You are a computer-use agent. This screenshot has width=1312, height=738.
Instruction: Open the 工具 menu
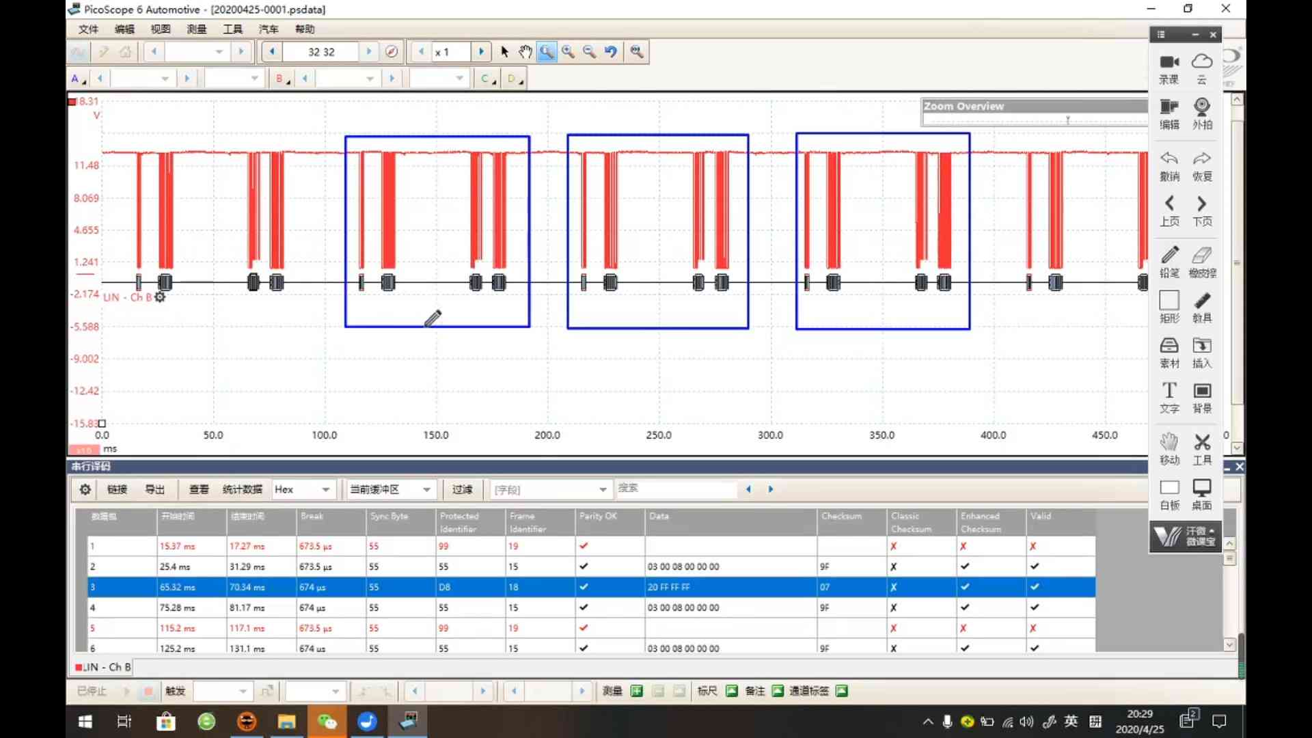232,29
